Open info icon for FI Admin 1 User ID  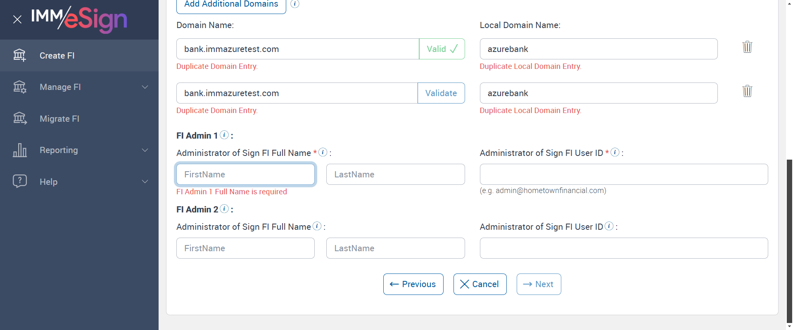point(615,152)
